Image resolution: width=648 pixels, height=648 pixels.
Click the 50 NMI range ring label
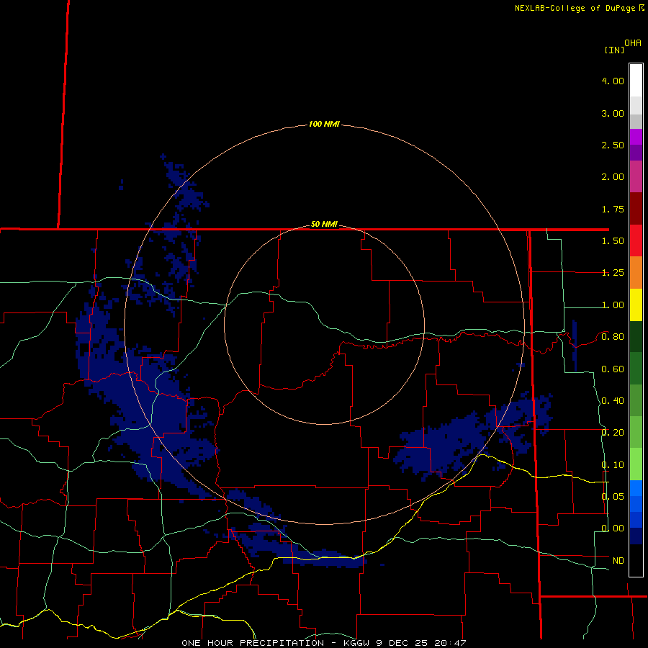(x=324, y=225)
